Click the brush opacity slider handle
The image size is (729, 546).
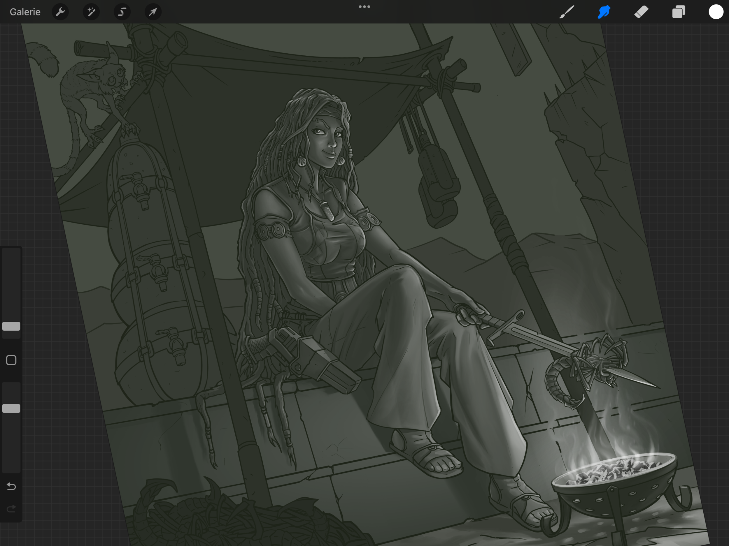pyautogui.click(x=11, y=408)
